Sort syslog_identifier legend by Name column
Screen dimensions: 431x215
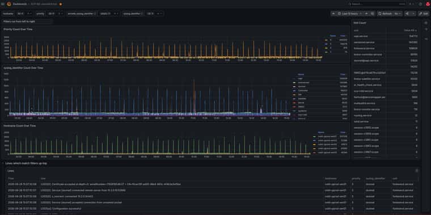pos(301,74)
